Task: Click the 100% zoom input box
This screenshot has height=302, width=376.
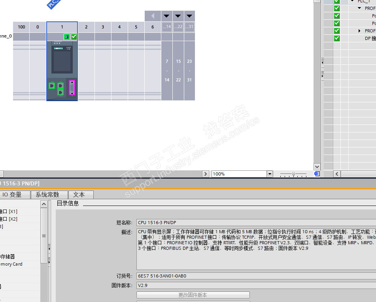Action: coord(239,174)
